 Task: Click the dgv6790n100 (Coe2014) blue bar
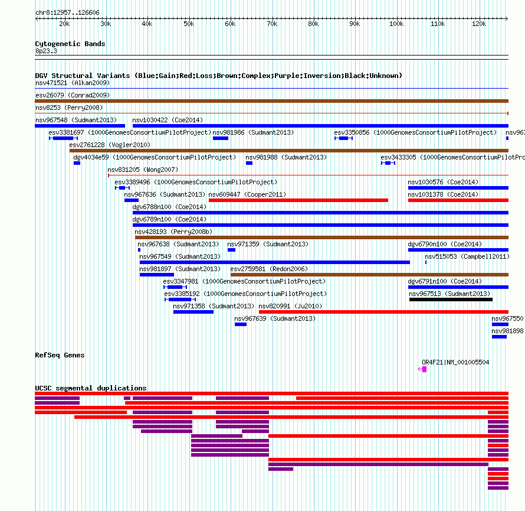coord(458,250)
